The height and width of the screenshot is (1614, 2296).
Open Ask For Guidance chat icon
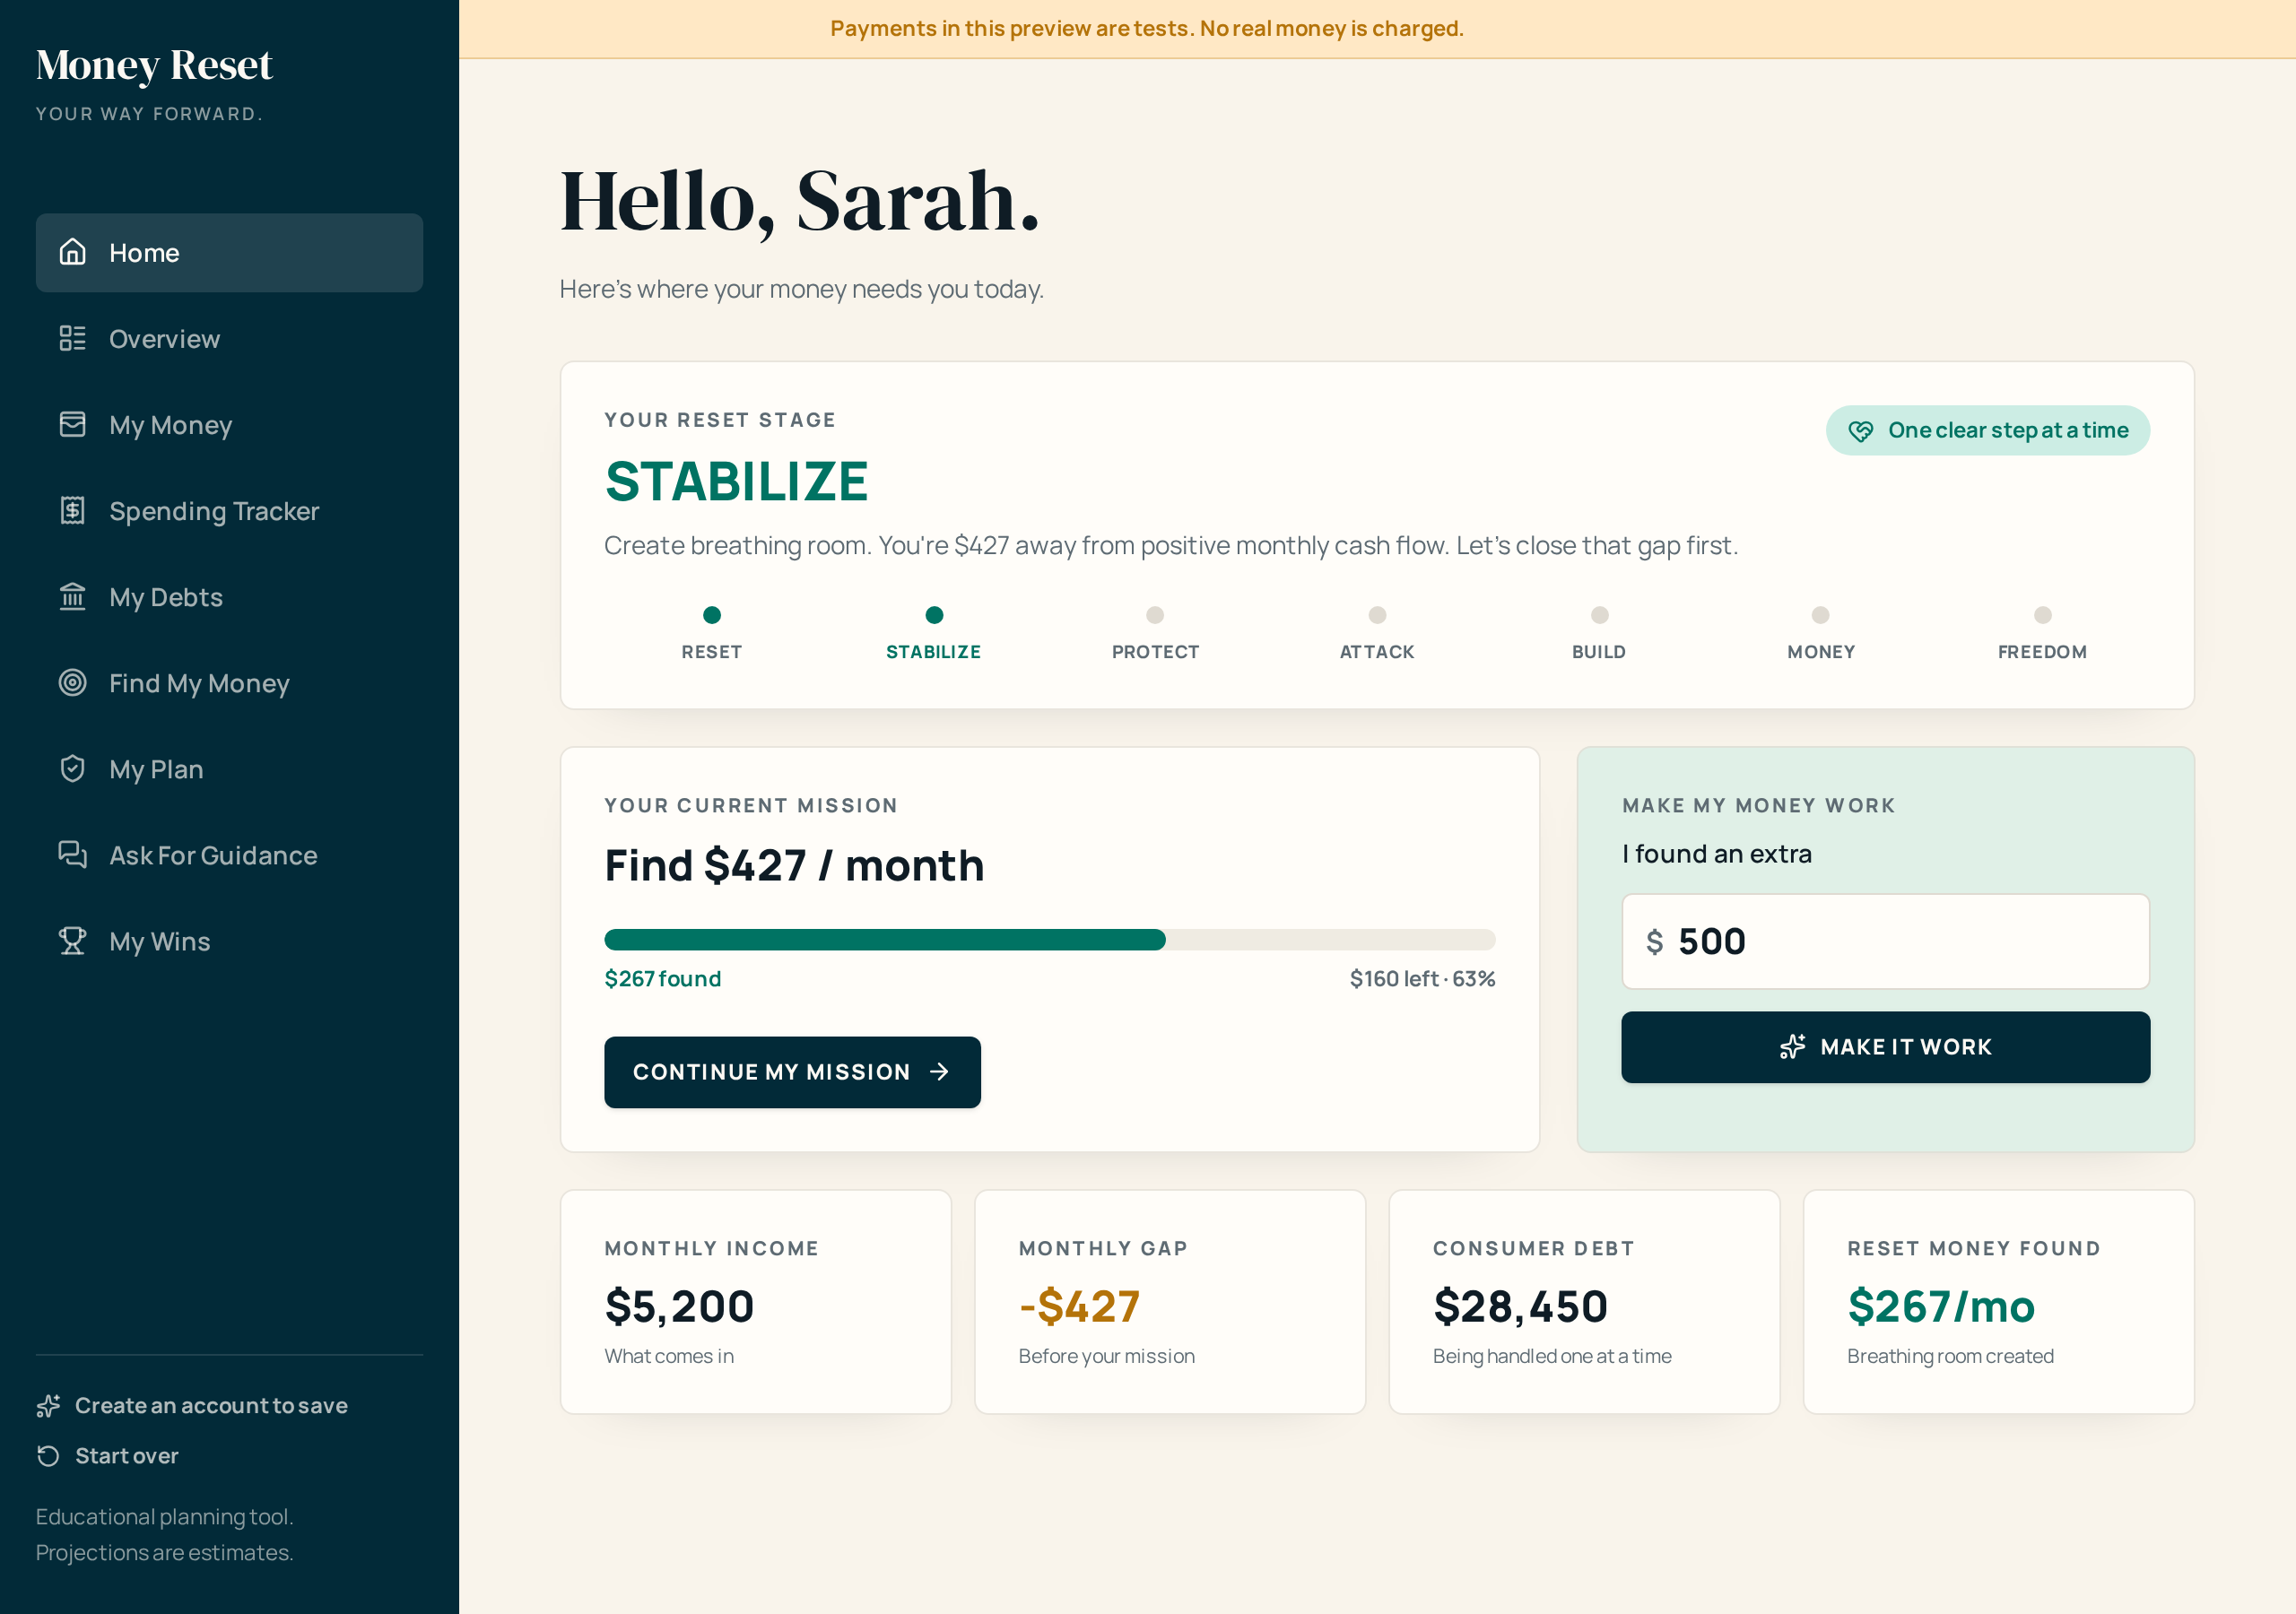click(x=72, y=854)
